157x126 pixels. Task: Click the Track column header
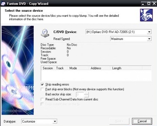point(61,68)
